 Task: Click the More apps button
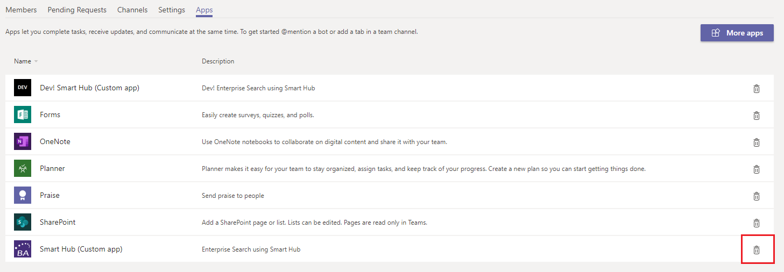coord(737,33)
